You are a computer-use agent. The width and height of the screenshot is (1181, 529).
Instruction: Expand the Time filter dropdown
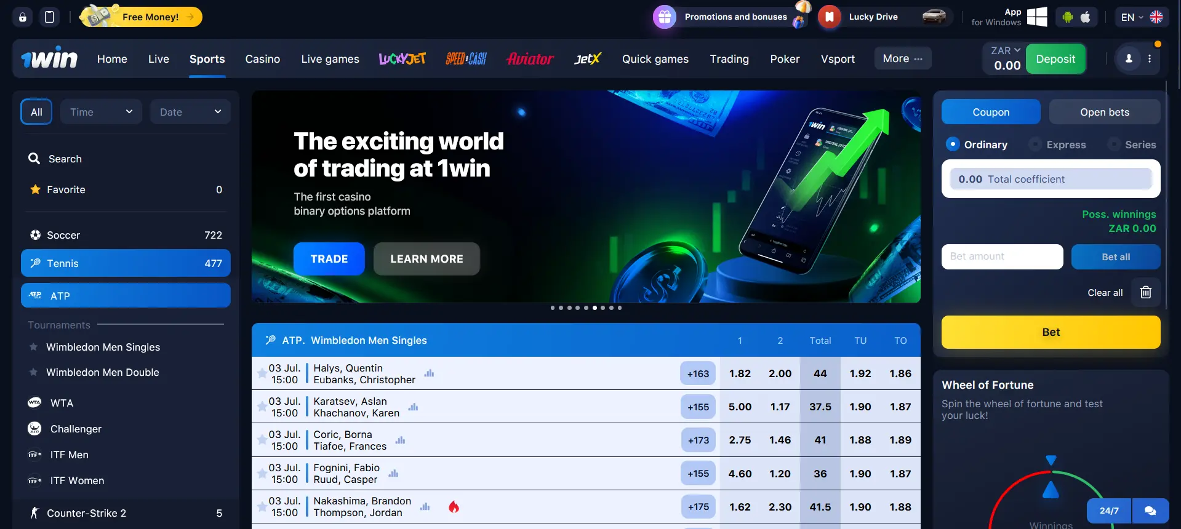click(x=101, y=112)
